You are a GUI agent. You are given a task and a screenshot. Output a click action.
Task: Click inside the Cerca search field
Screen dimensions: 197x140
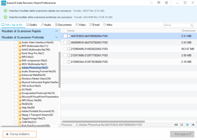tap(176, 25)
